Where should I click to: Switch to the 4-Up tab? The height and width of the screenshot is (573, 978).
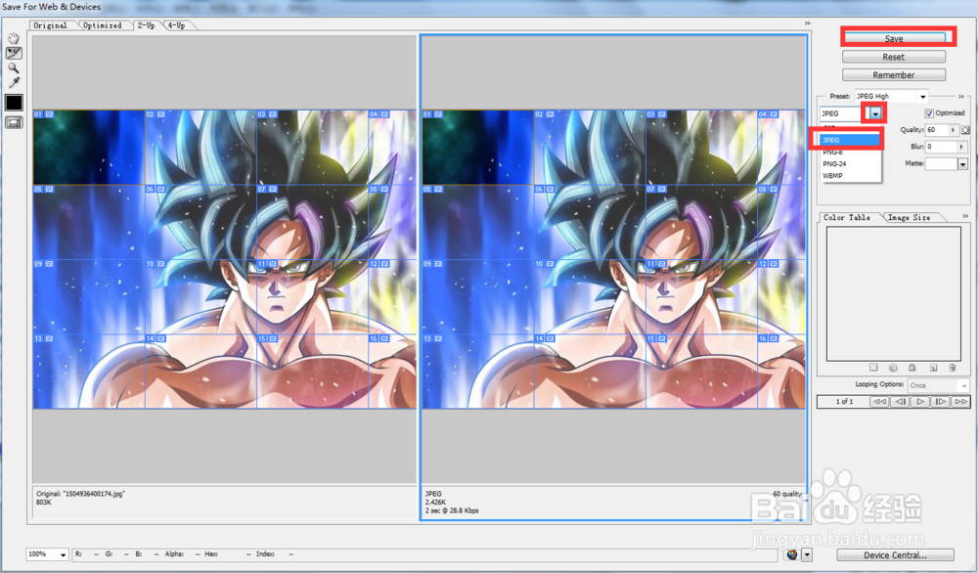176,25
